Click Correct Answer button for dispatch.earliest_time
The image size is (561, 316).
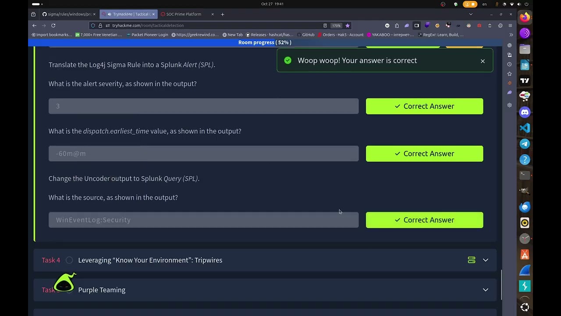point(424,154)
